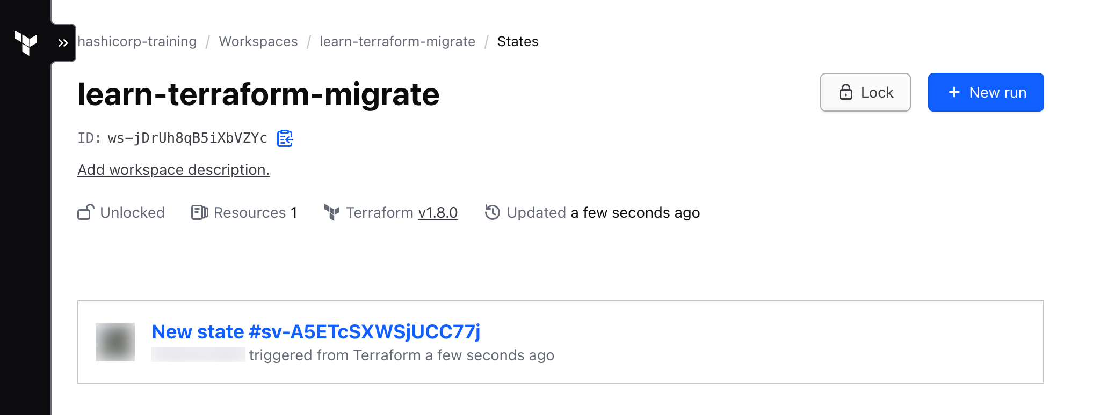This screenshot has width=1100, height=415.
Task: Expand the collapsed sidebar navigation
Action: (x=63, y=43)
